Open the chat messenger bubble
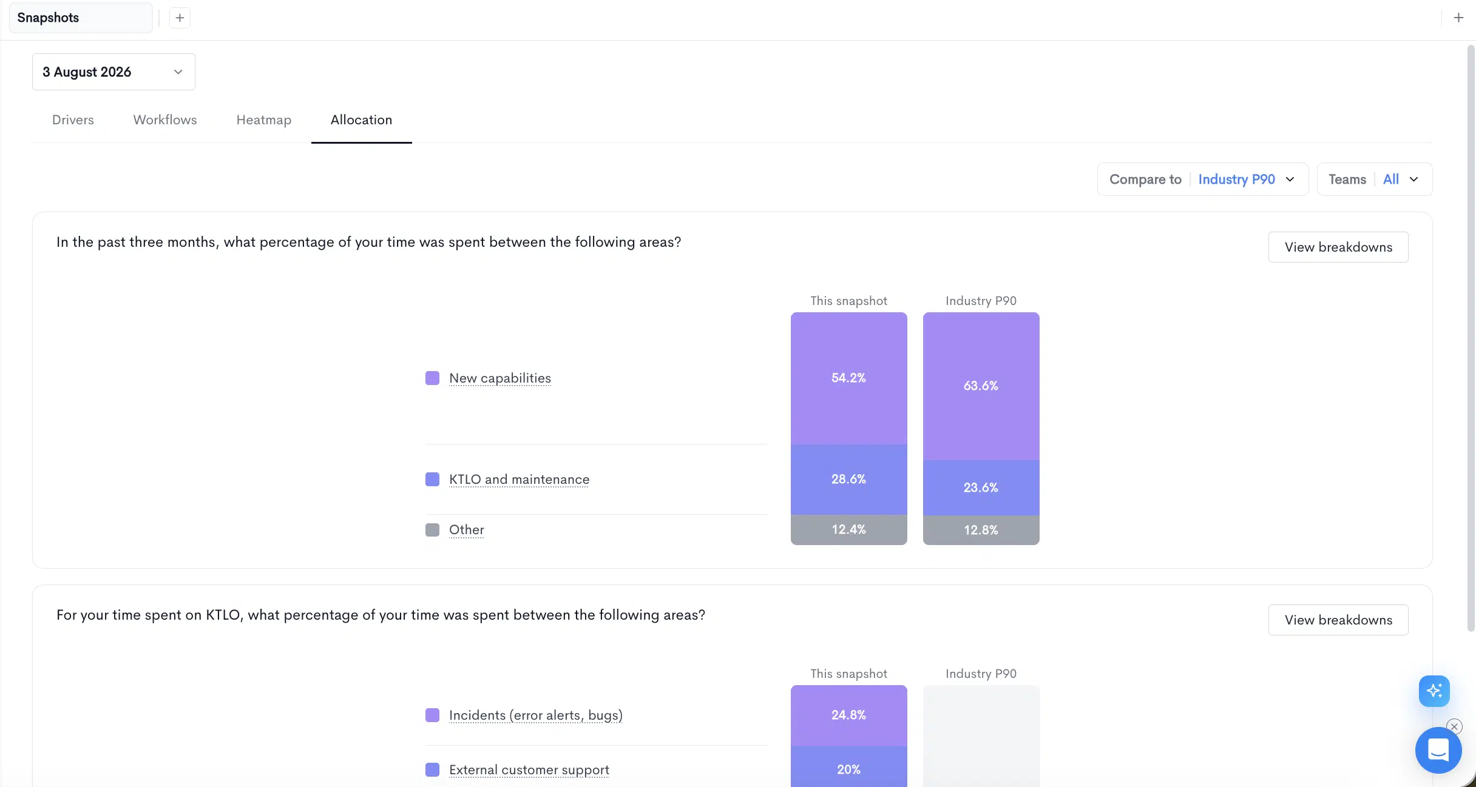The width and height of the screenshot is (1476, 787). pyautogui.click(x=1438, y=750)
